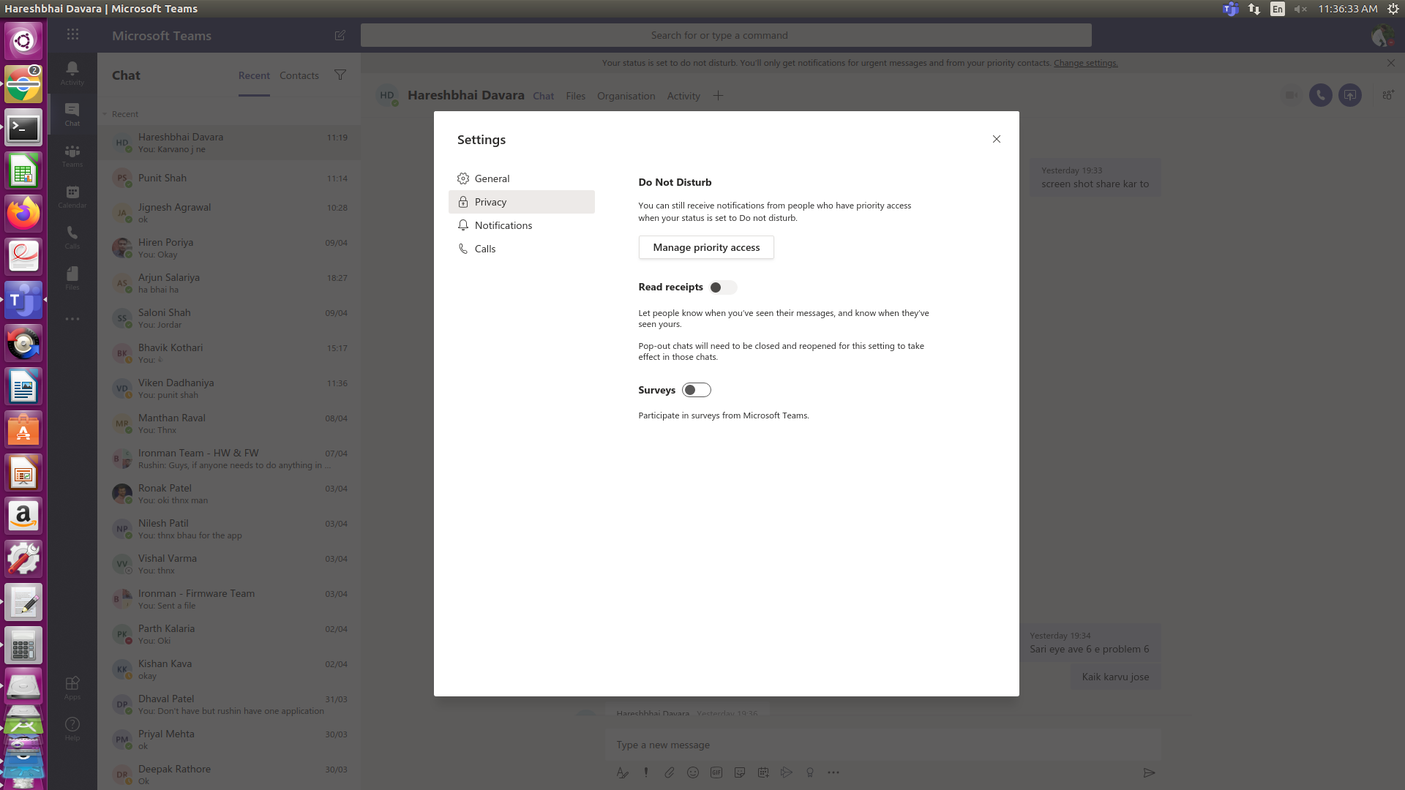The image size is (1405, 790).
Task: Open the Files tab of the conversation
Action: click(575, 96)
